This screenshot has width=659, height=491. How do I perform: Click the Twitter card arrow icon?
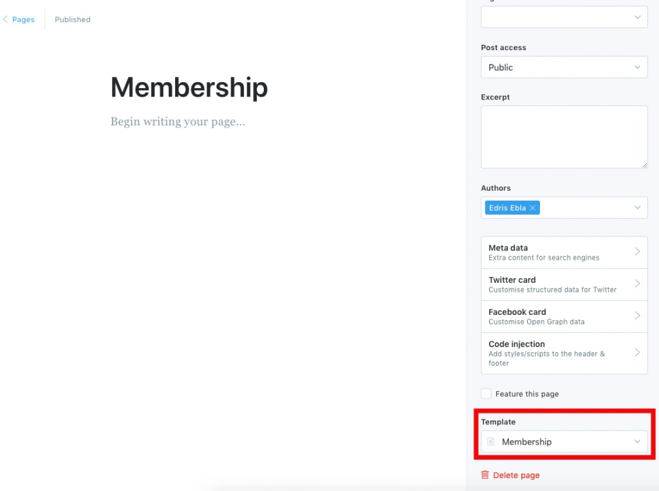637,284
